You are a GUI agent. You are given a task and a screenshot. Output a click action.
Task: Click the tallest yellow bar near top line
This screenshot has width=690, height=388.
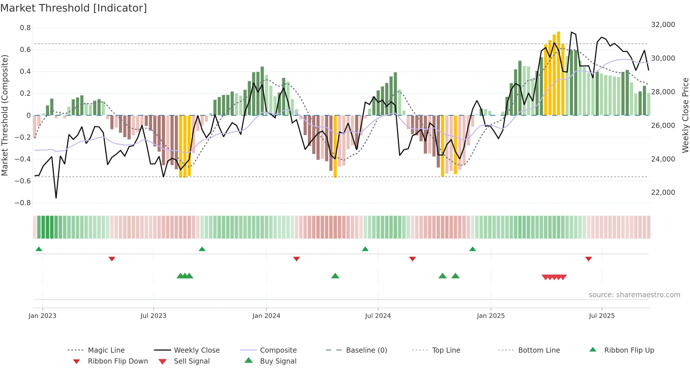coord(558,73)
